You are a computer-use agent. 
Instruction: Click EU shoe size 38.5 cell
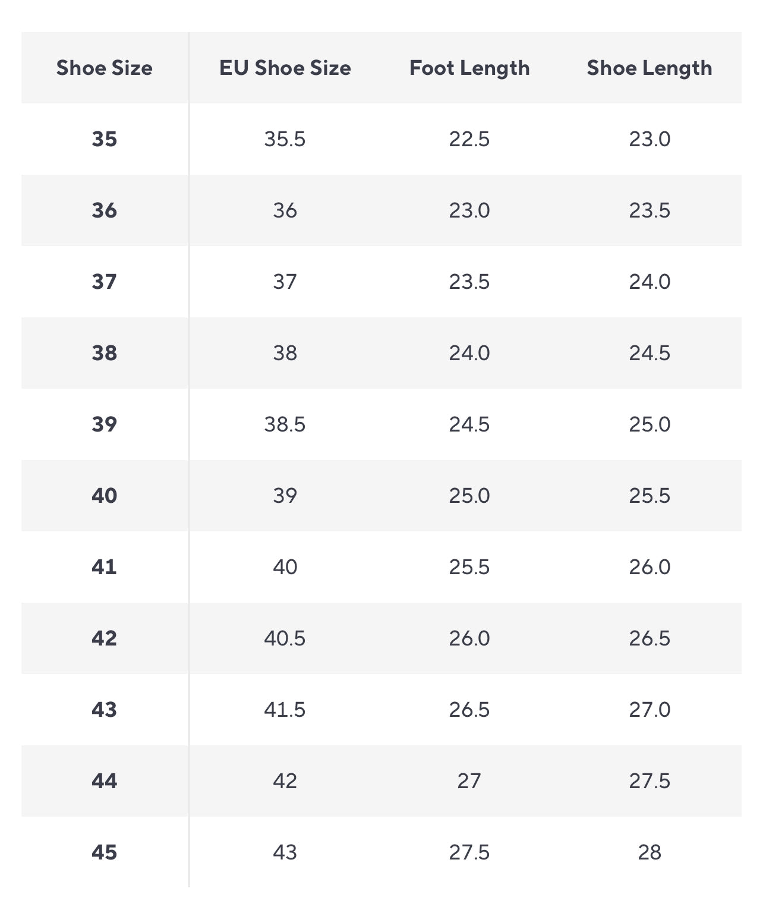pyautogui.click(x=285, y=424)
